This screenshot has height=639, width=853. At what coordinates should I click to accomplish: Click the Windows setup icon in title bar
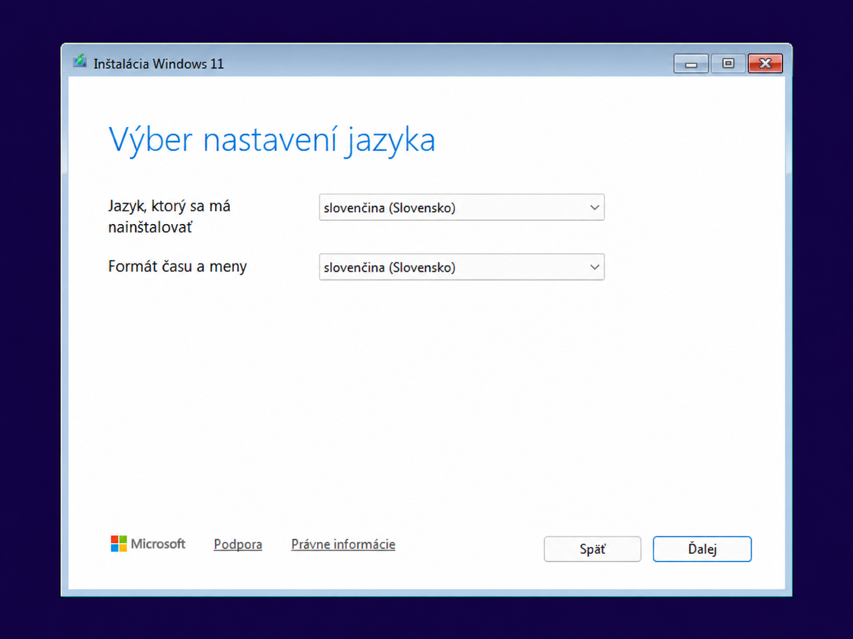click(x=80, y=61)
